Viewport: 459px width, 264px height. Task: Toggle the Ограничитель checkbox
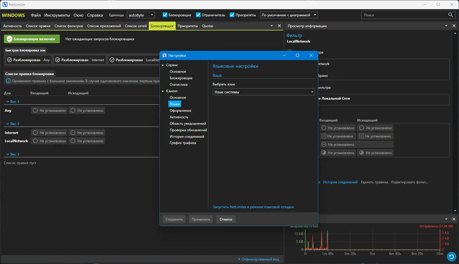198,15
